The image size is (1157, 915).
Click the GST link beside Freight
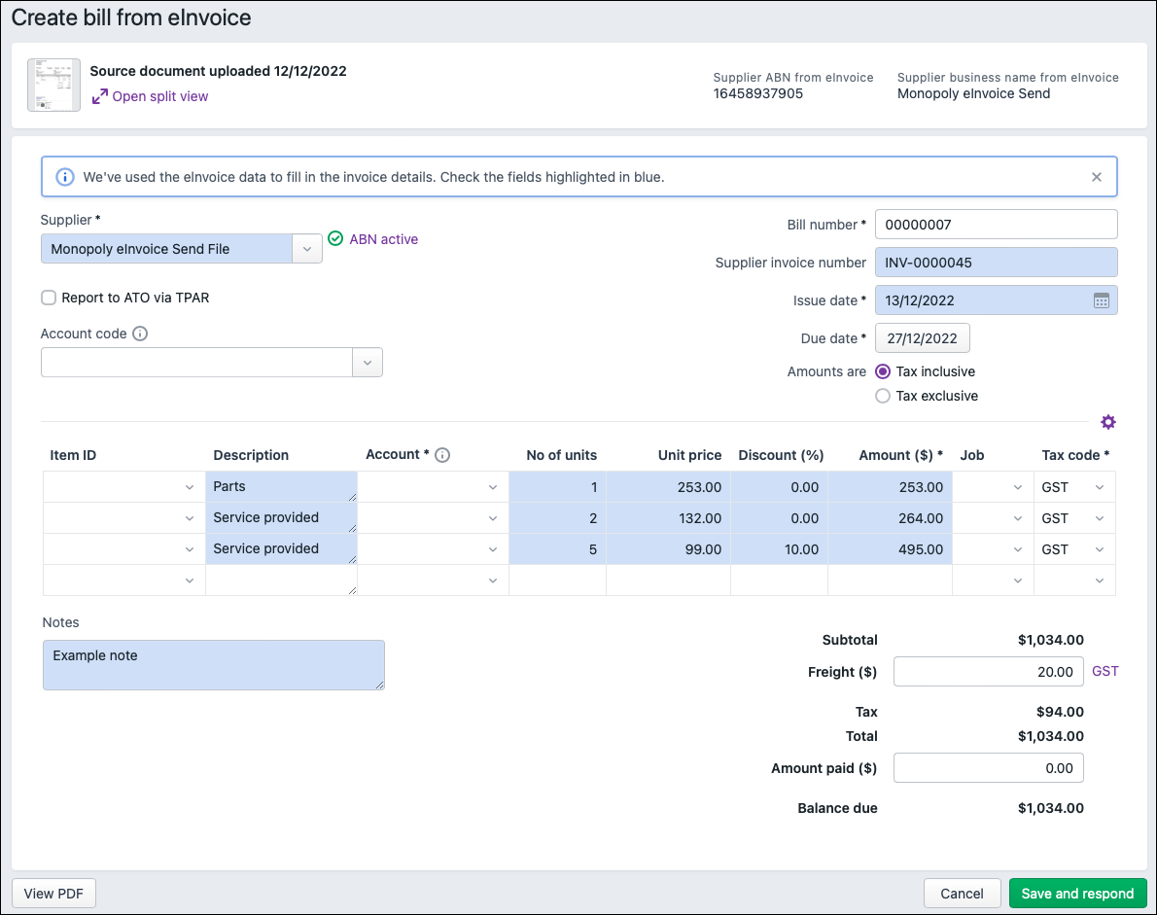[x=1105, y=671]
